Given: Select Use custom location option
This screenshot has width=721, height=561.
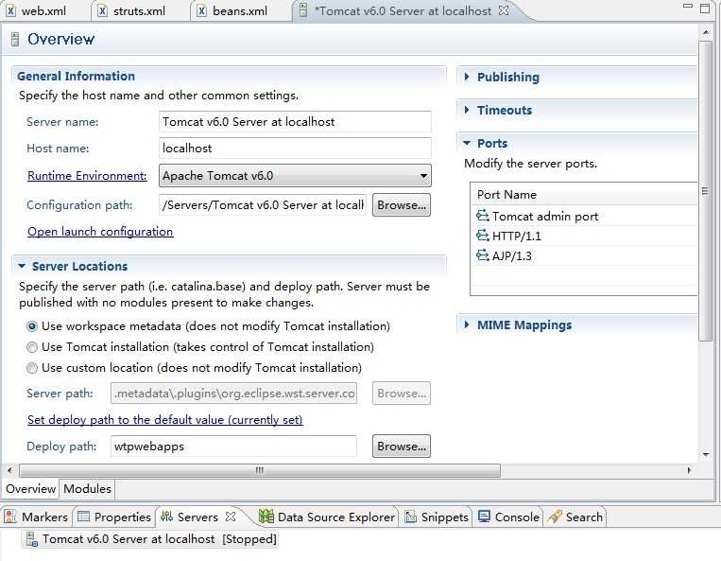Looking at the screenshot, I should coord(32,368).
